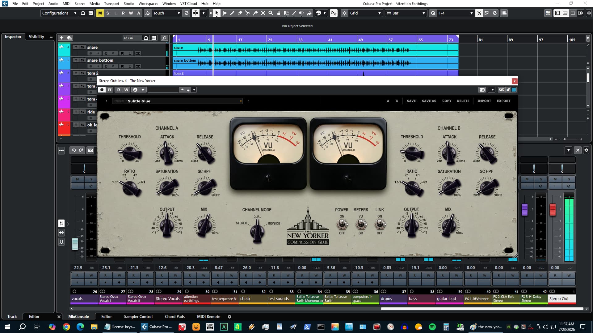593x333 pixels.
Task: Select the Play speaker tool
Action: pos(301,13)
